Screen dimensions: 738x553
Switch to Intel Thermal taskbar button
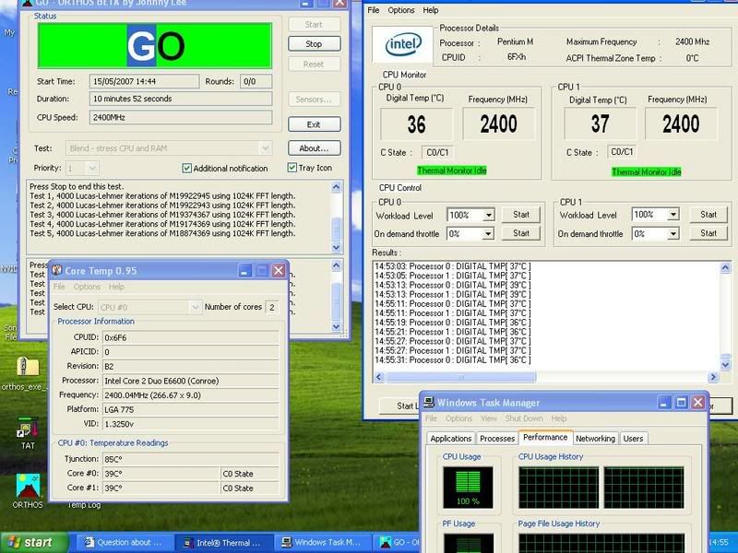(x=223, y=543)
